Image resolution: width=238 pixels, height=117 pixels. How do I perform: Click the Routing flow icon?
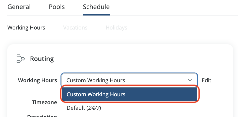(x=21, y=58)
